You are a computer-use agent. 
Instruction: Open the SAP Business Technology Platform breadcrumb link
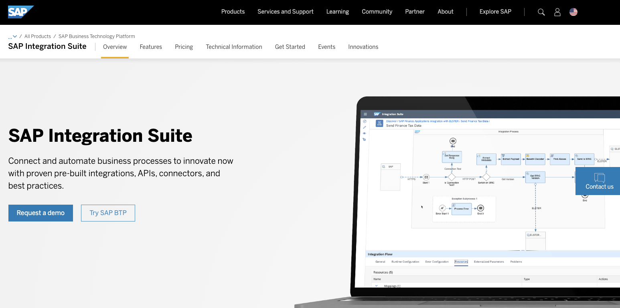pyautogui.click(x=96, y=36)
